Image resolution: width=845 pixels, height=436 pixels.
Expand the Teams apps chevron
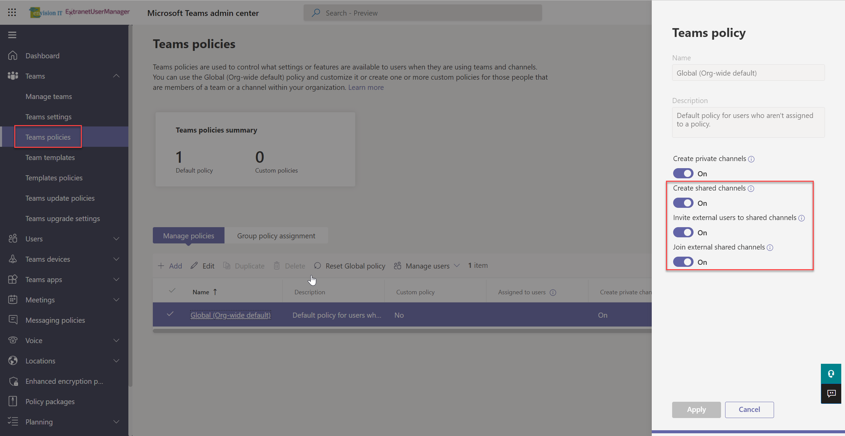coord(116,279)
